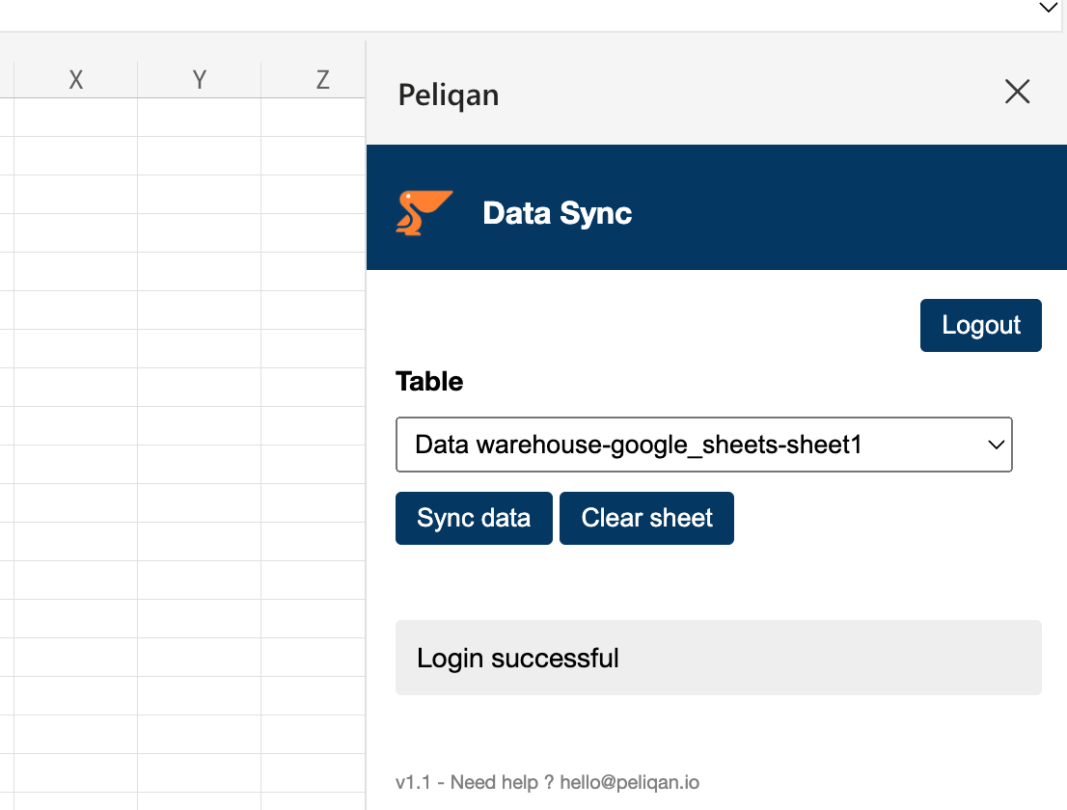Click the Logout button
This screenshot has width=1067, height=810.
click(x=980, y=325)
